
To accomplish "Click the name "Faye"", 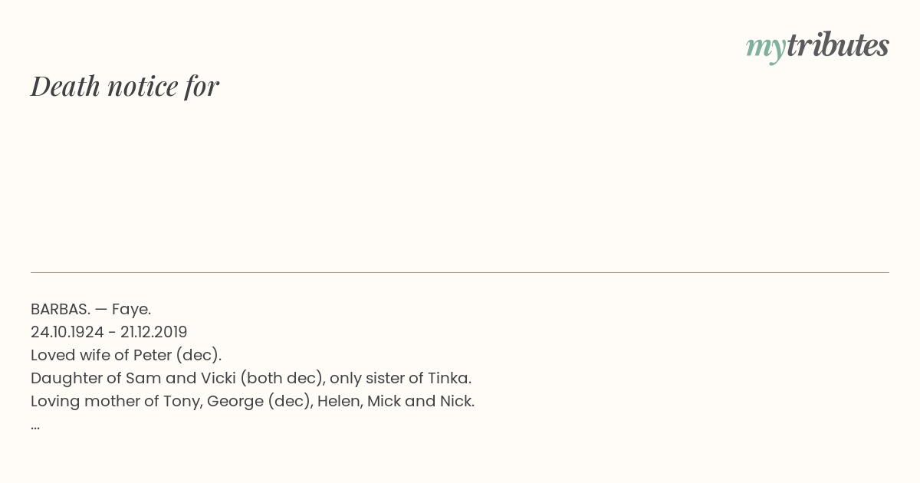I will (x=131, y=309).
